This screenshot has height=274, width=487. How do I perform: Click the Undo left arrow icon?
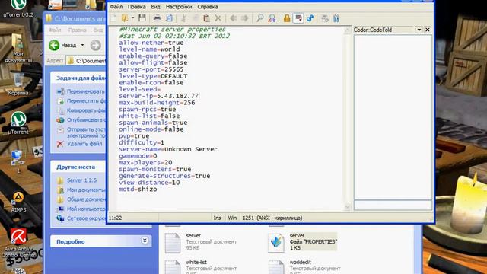tap(234, 18)
